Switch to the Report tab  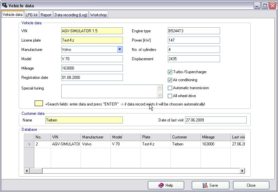46,15
